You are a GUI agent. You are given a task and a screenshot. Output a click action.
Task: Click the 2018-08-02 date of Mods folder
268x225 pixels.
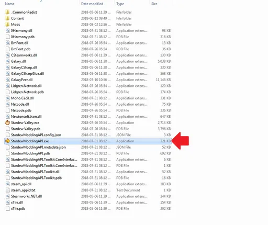(x=96, y=25)
